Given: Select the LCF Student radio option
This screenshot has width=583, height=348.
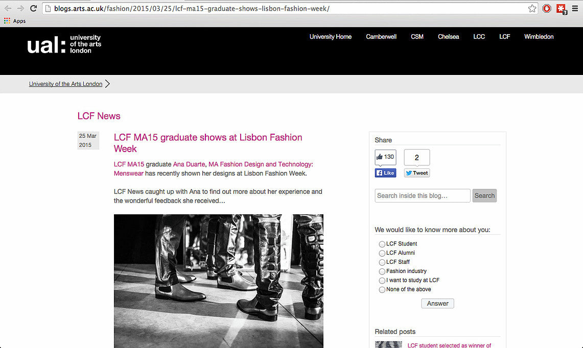Looking at the screenshot, I should pyautogui.click(x=382, y=244).
